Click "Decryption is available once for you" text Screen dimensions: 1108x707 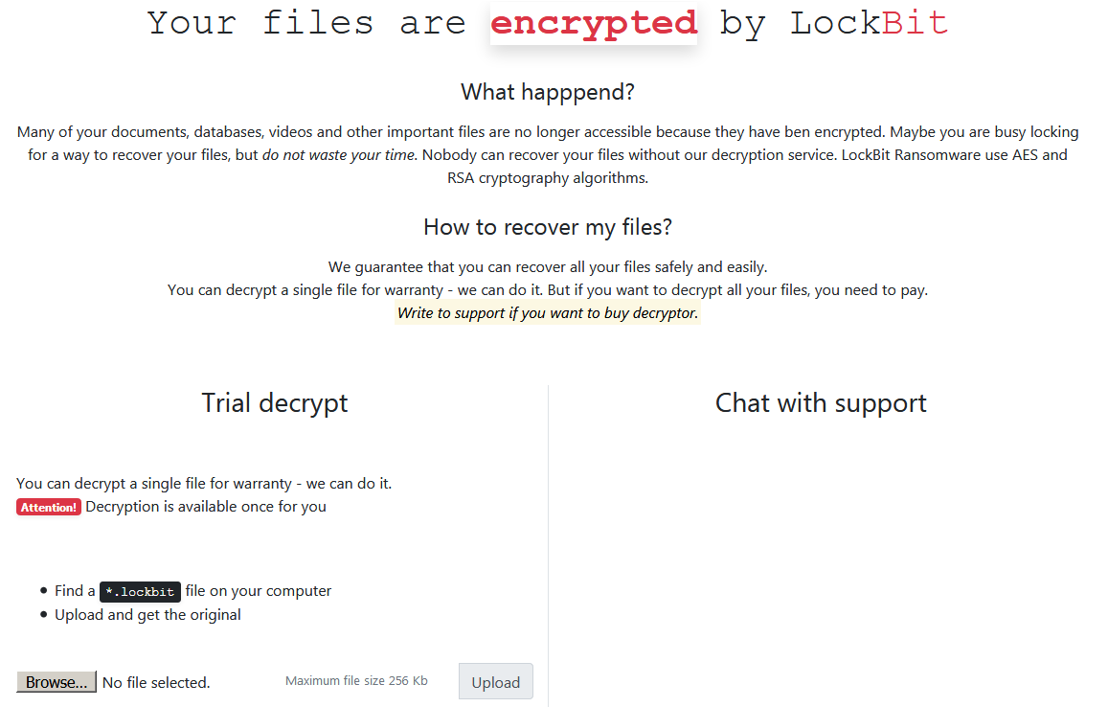click(x=206, y=507)
